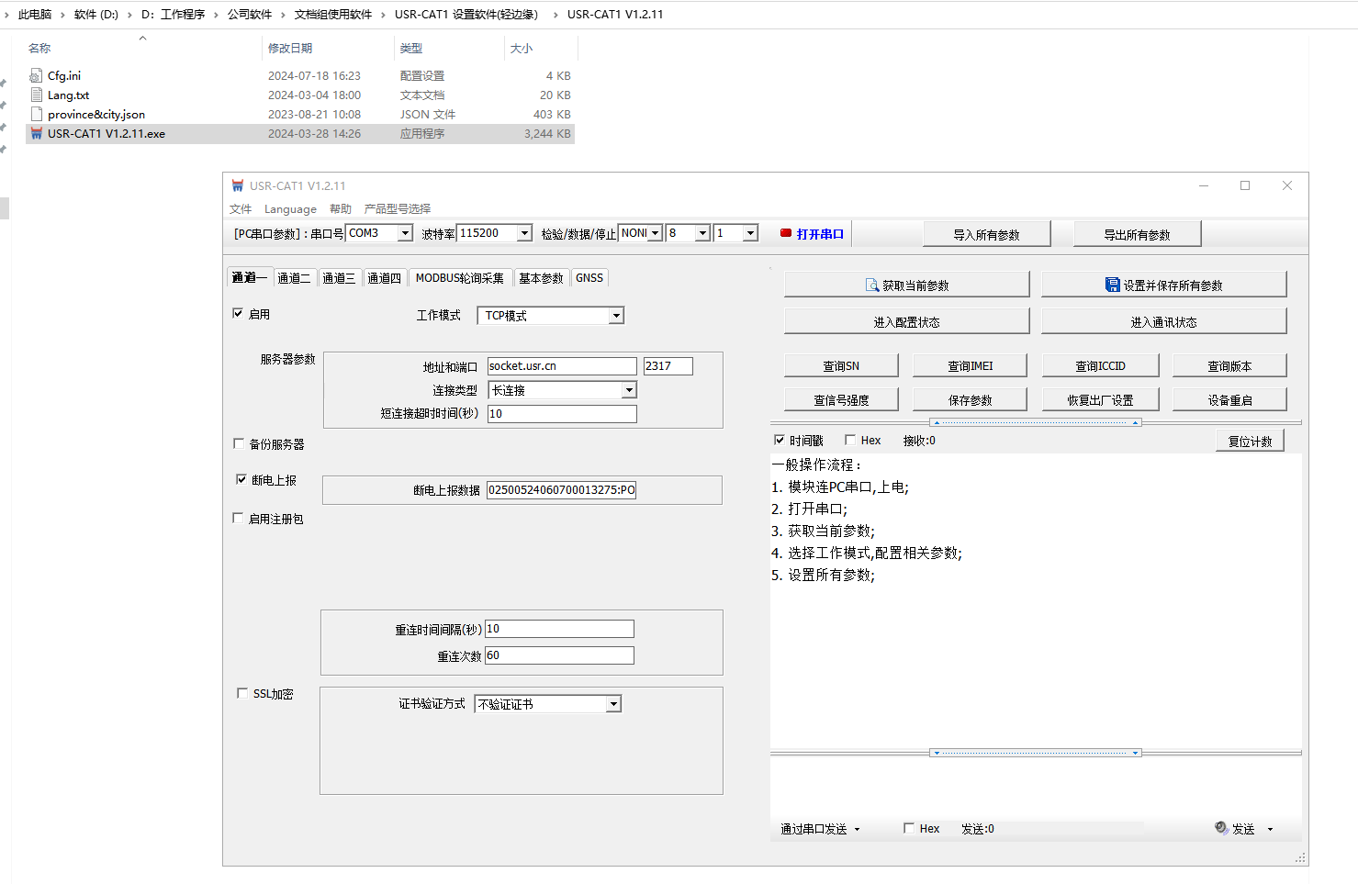The image size is (1358, 884).
Task: Click the red open serial port icon
Action: (x=786, y=234)
